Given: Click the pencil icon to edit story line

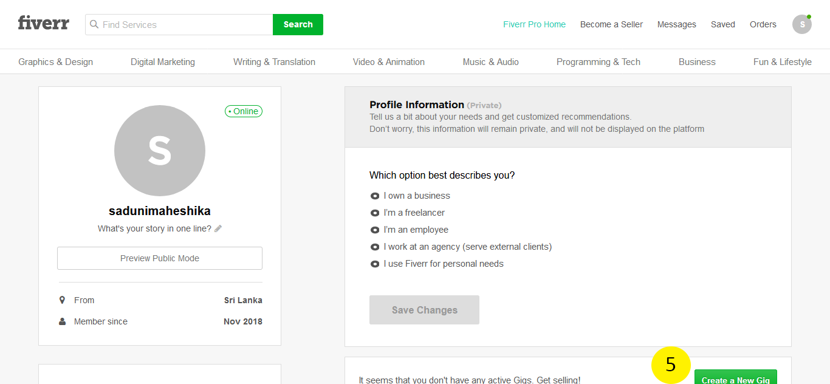Looking at the screenshot, I should click(218, 228).
